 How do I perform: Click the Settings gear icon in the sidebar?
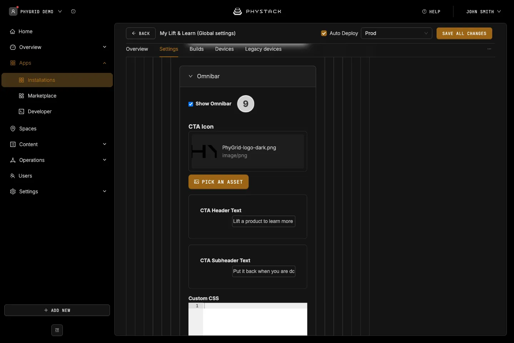13,192
